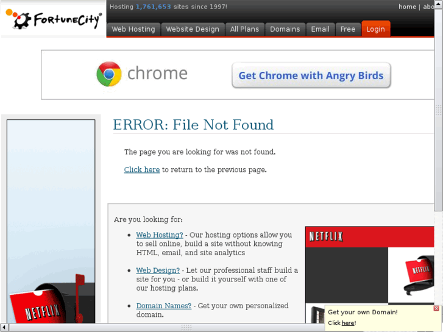Click the 1,761,653 hosted sites count
The image size is (443, 332).
pos(153,7)
